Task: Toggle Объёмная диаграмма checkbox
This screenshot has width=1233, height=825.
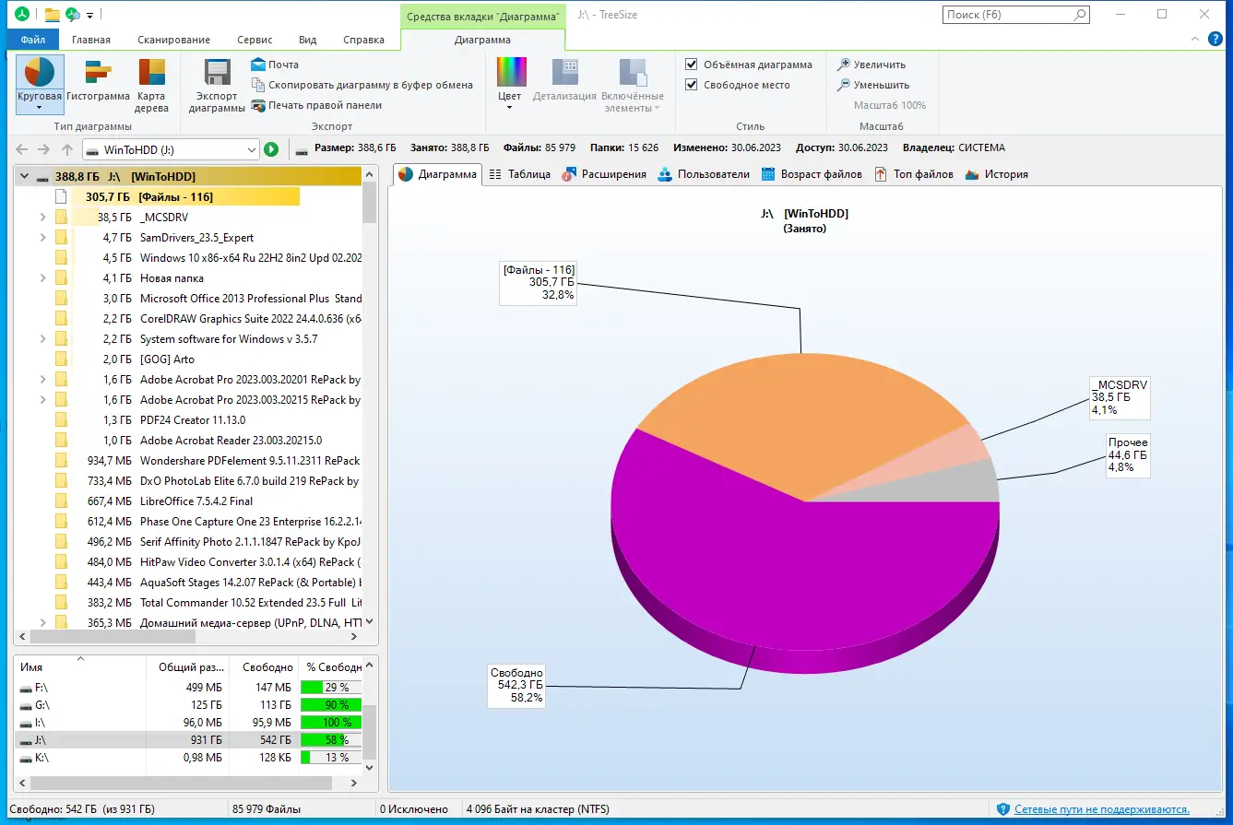Action: [x=692, y=65]
